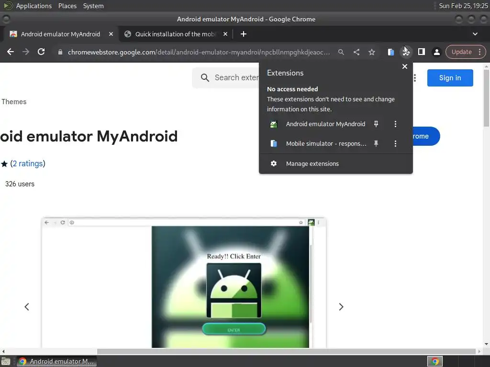The image size is (490, 367).
Task: Click the Sign in button
Action: click(x=450, y=78)
